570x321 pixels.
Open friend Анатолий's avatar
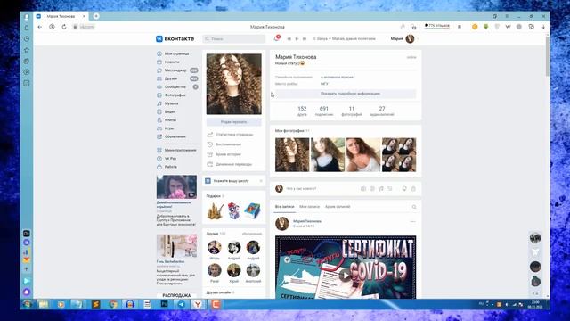pos(253,271)
